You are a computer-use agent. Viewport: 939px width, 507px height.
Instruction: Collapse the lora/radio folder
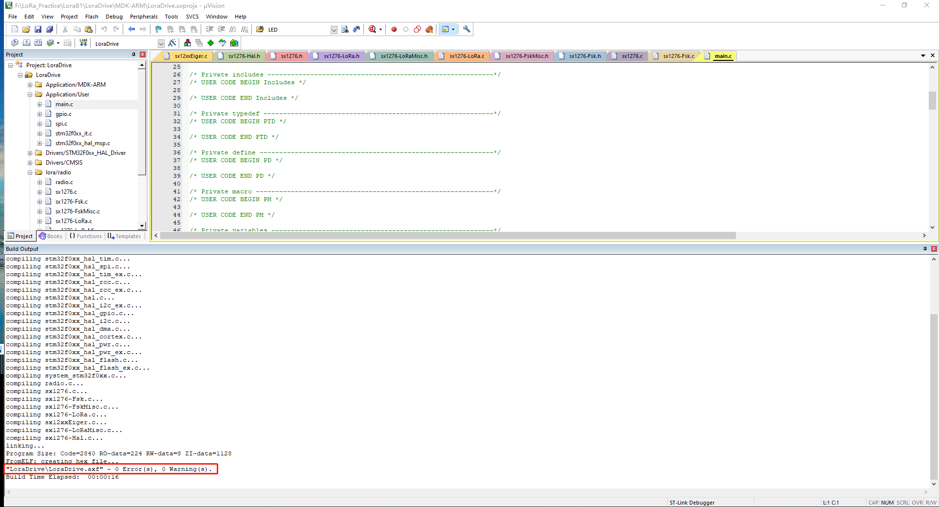click(30, 172)
